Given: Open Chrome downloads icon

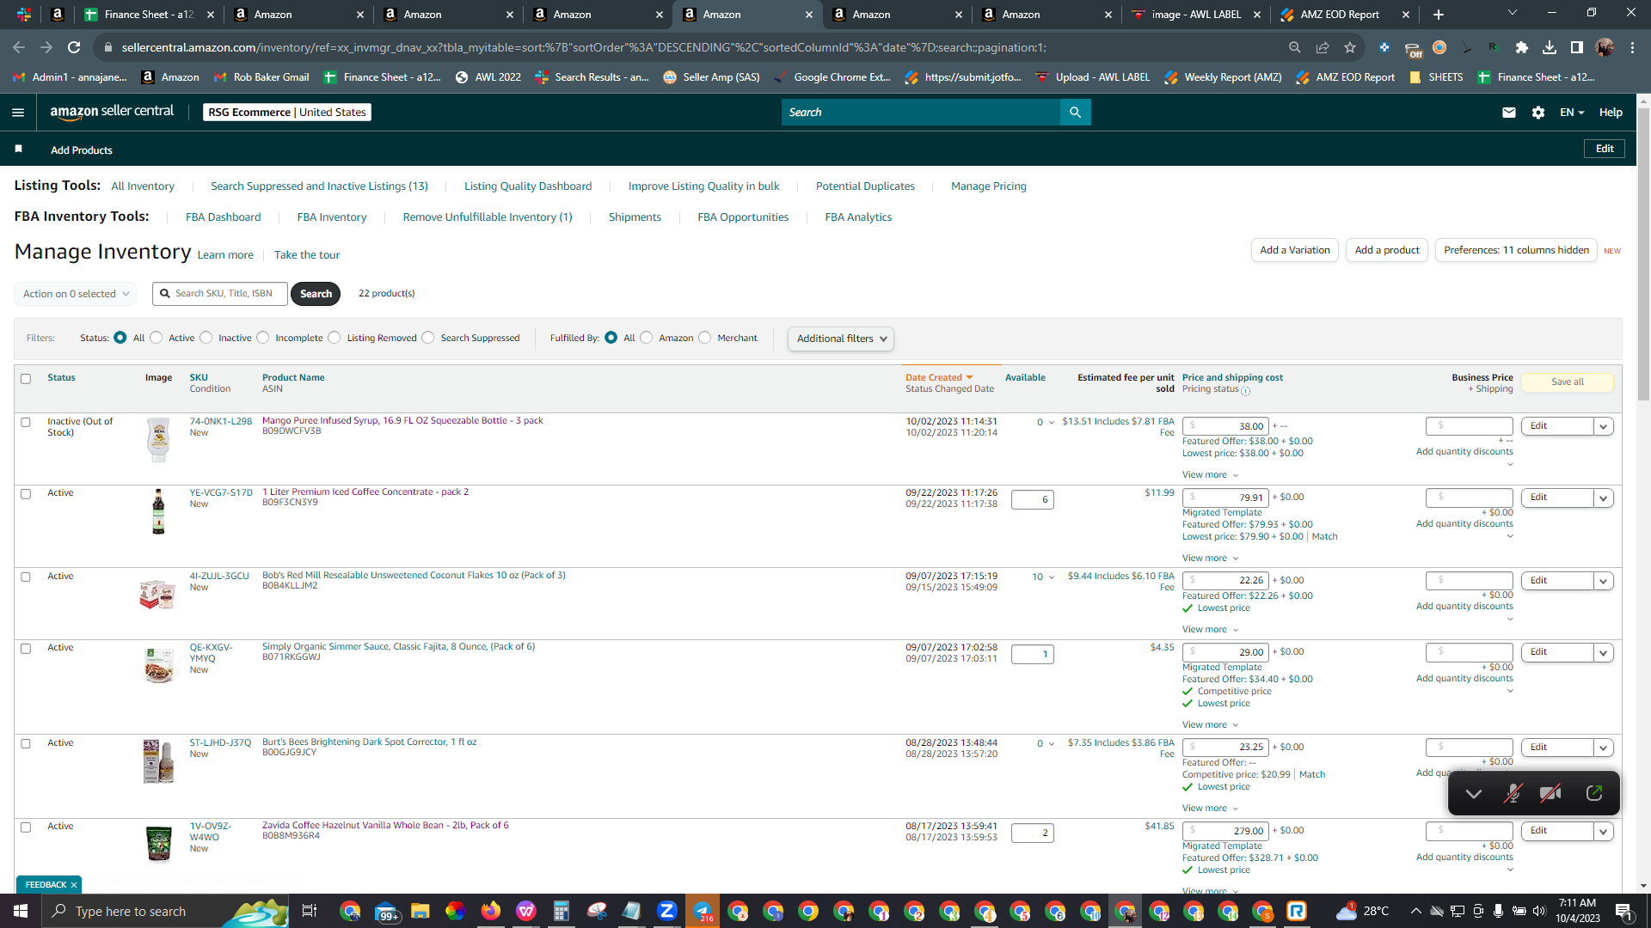Looking at the screenshot, I should click(1550, 47).
